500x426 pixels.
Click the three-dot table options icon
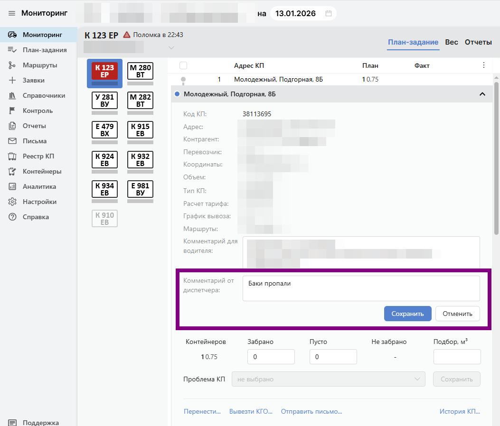(484, 65)
